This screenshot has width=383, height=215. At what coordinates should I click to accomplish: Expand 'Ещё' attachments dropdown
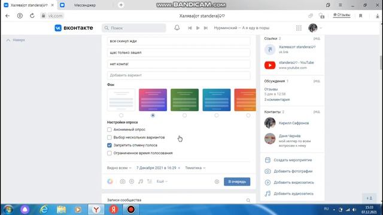pos(162,182)
